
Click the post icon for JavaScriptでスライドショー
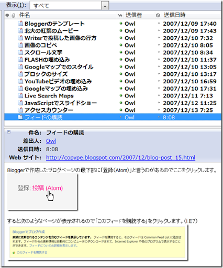[20, 103]
